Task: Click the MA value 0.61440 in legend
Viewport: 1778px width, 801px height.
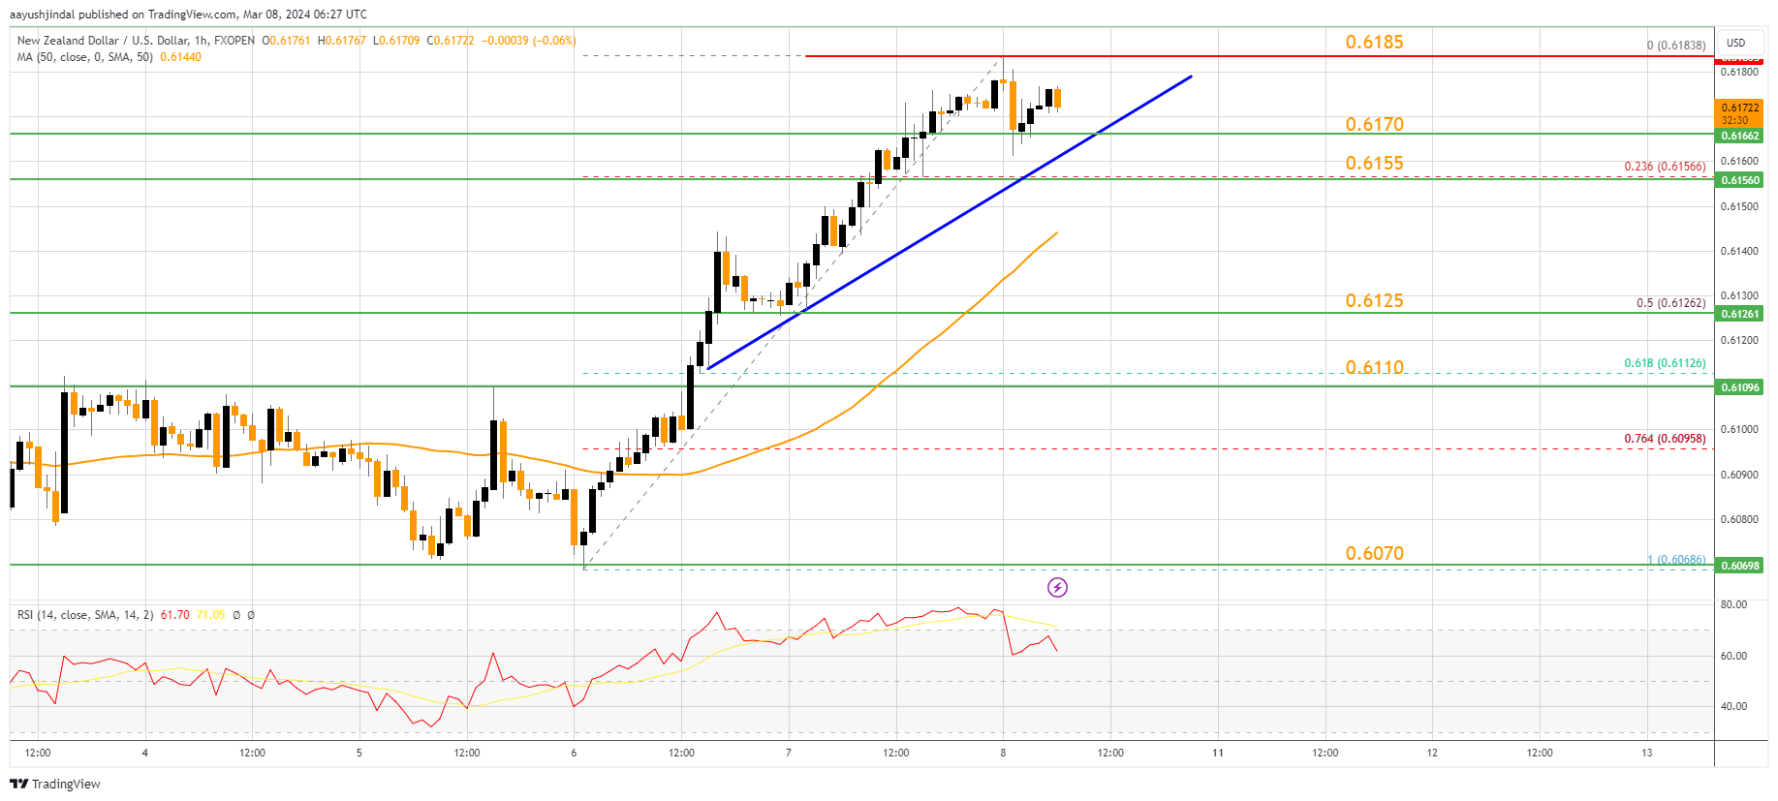Action: click(x=180, y=57)
